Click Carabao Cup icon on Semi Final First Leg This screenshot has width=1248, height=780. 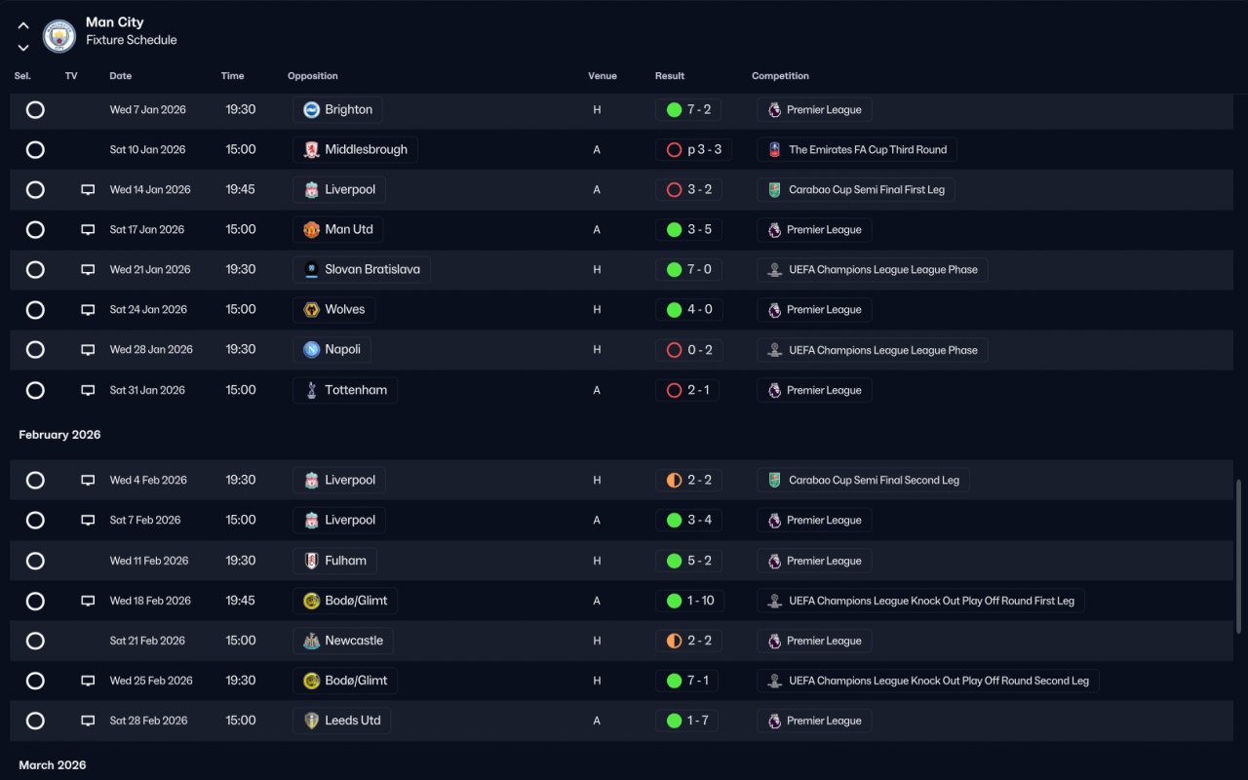(x=774, y=190)
